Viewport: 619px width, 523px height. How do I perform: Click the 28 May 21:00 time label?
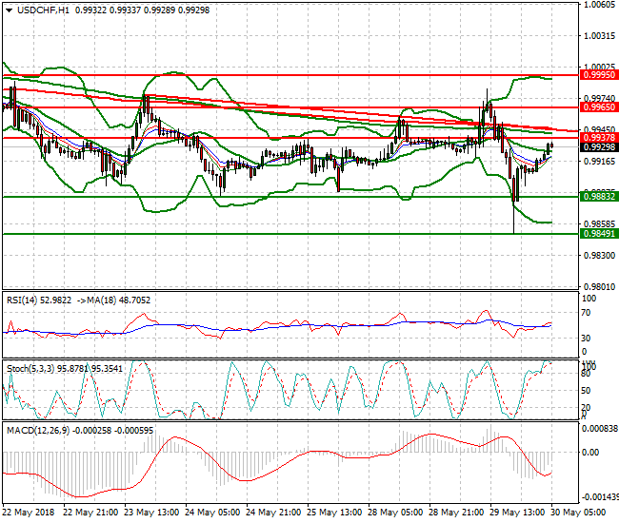[x=456, y=513]
